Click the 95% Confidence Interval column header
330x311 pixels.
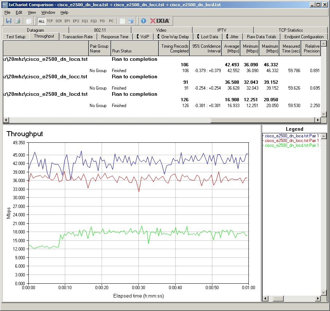(206, 48)
